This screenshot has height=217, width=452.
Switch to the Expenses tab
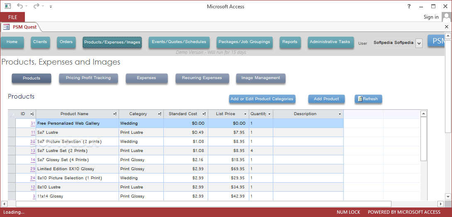click(x=146, y=78)
